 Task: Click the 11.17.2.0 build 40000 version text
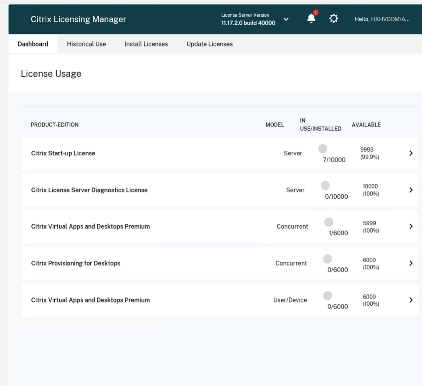pos(248,23)
